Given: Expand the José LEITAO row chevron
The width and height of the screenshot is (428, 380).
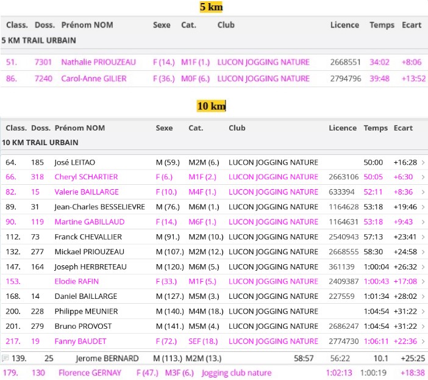Looking at the screenshot, I should 423,162.
